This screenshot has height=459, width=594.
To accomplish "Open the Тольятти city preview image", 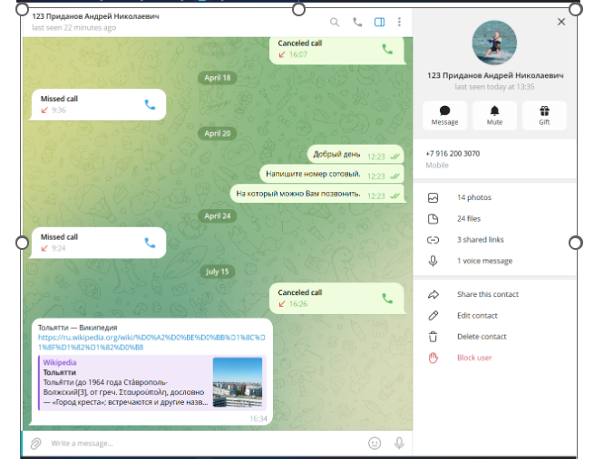I will click(238, 382).
